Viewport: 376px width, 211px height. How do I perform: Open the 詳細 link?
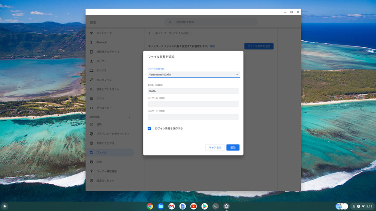coord(212,46)
